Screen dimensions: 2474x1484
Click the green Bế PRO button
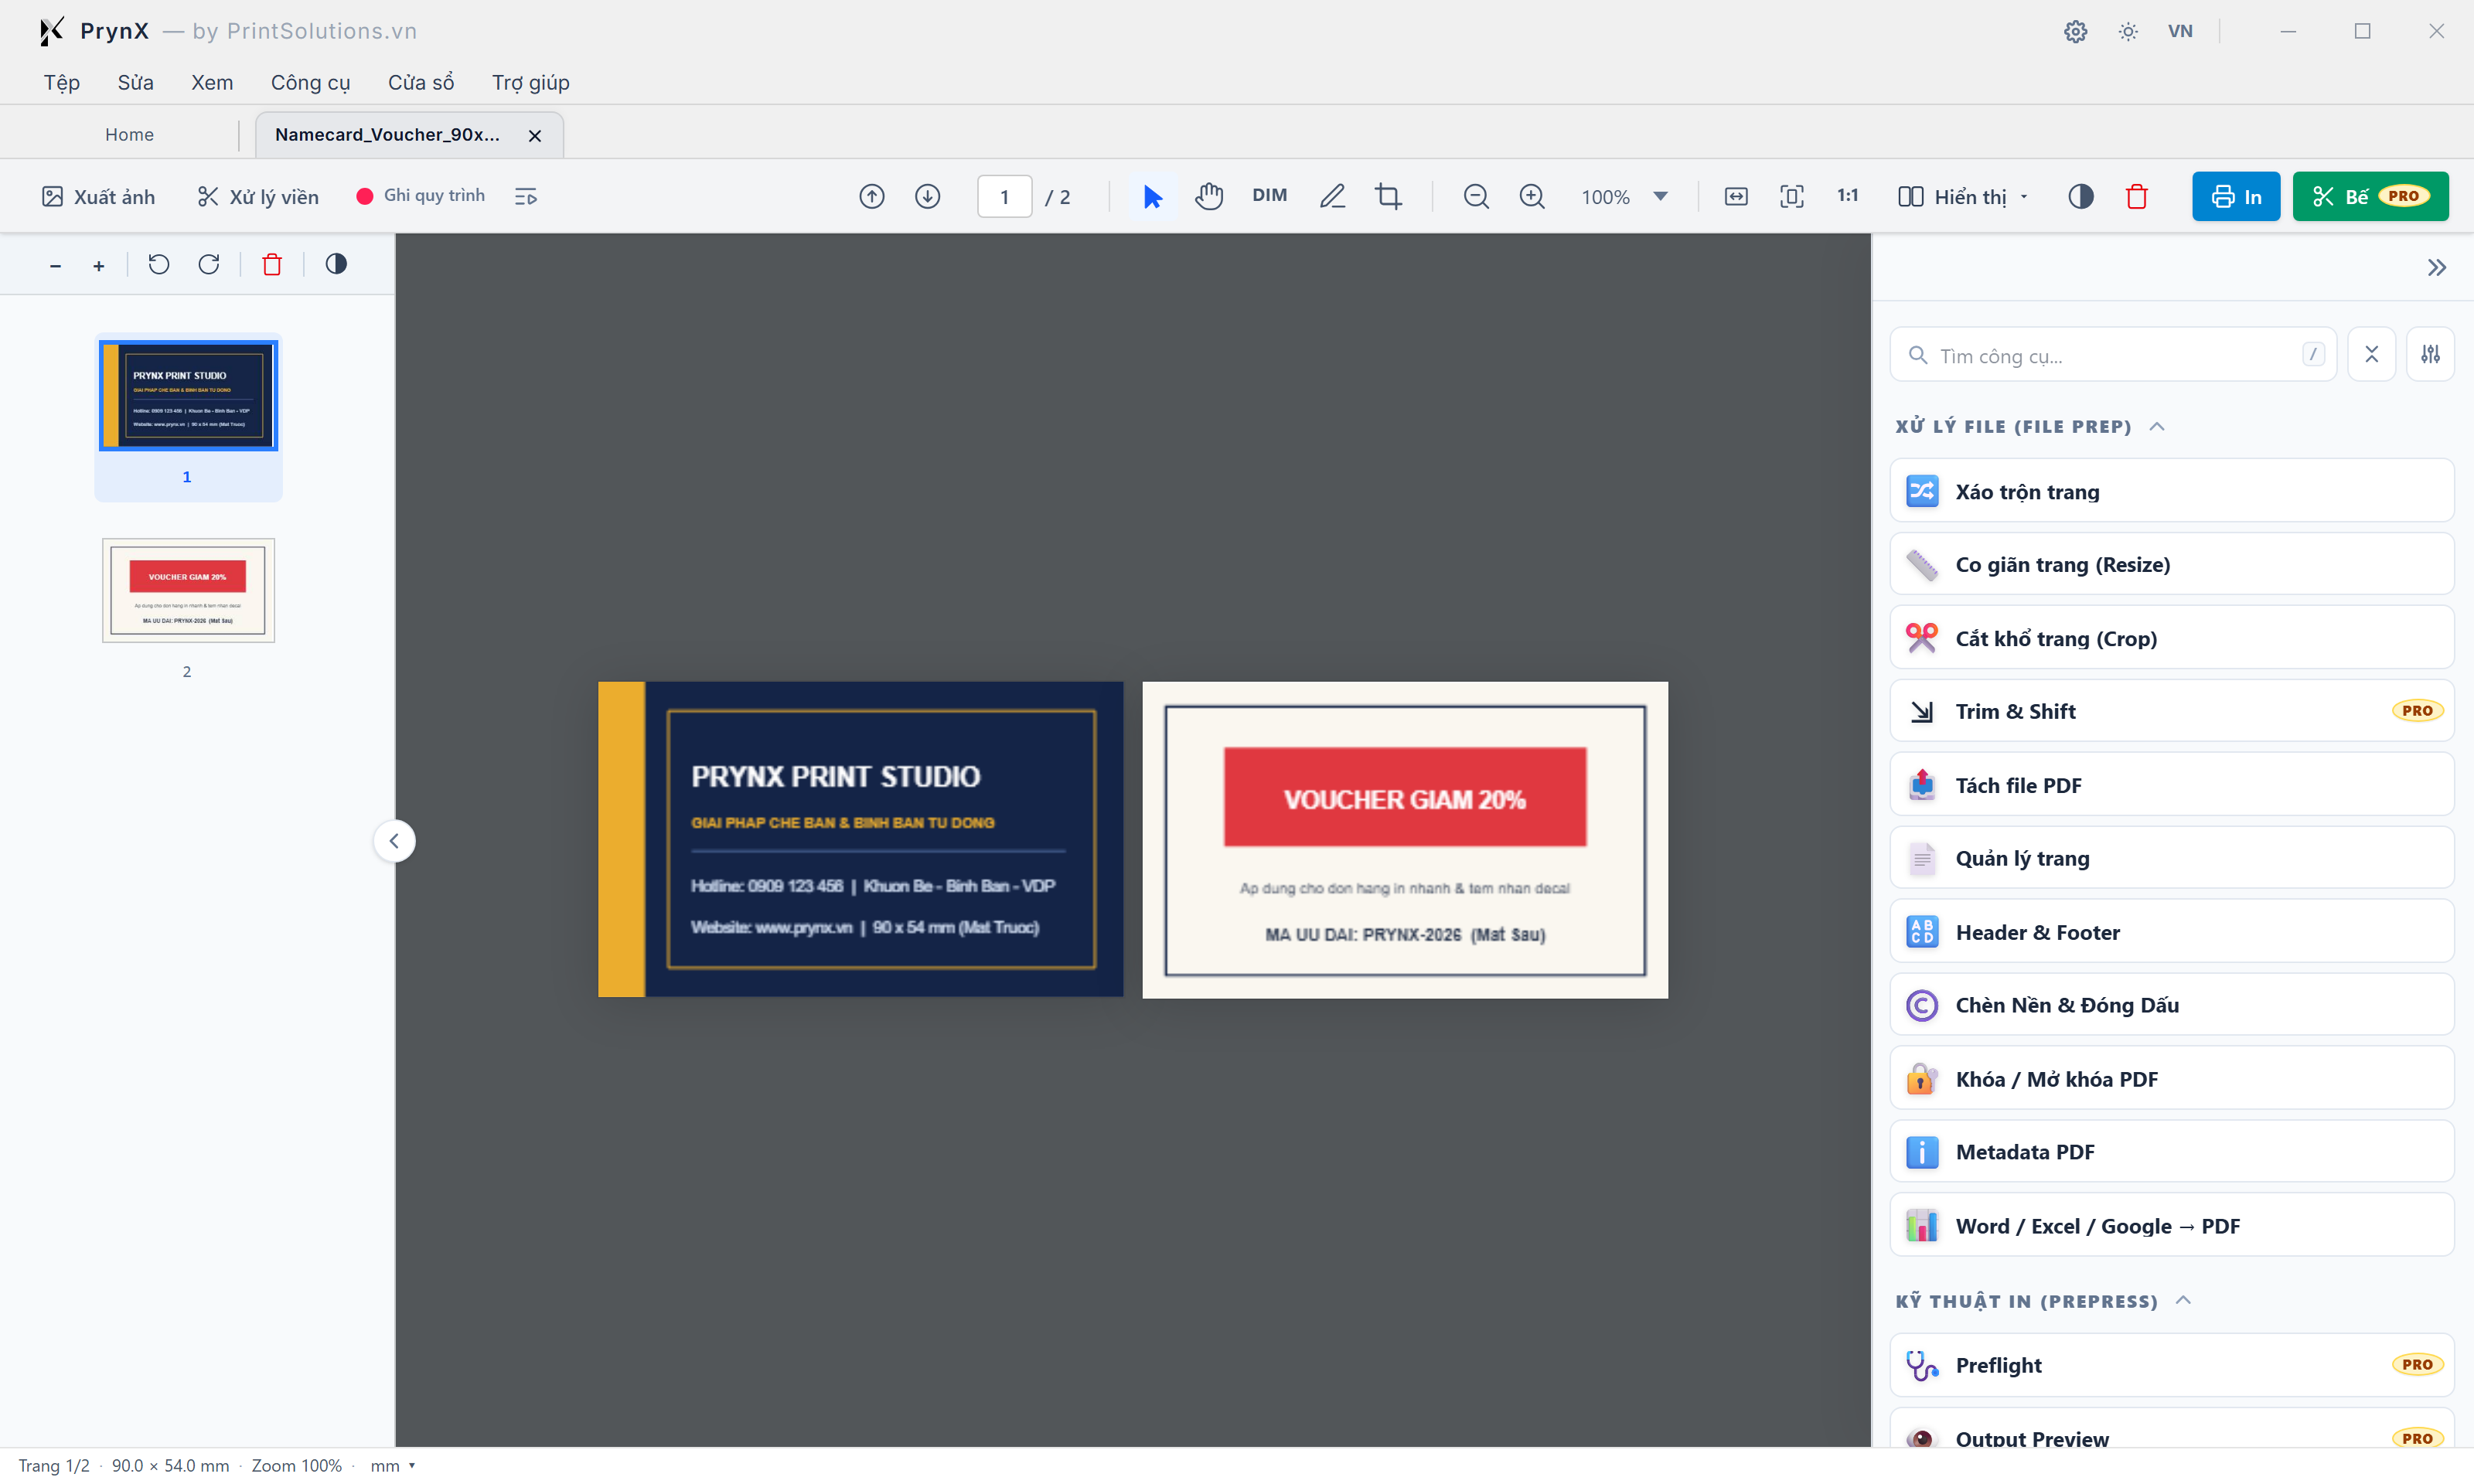pyautogui.click(x=2370, y=197)
